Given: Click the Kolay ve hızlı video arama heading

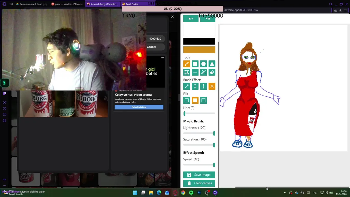Looking at the screenshot, I should [133, 95].
